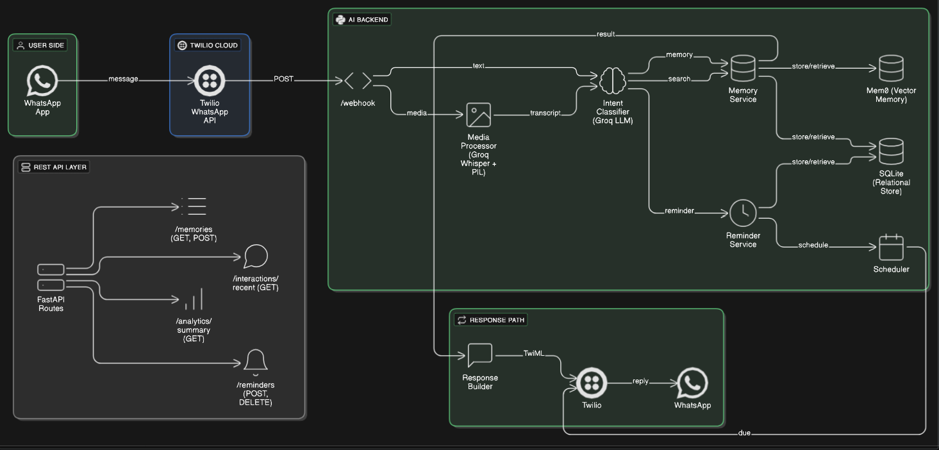The width and height of the screenshot is (939, 450).
Task: Click the SQLite relational store icon
Action: (892, 153)
